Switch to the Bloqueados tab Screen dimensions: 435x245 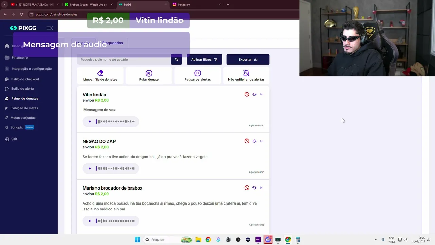coord(112,43)
